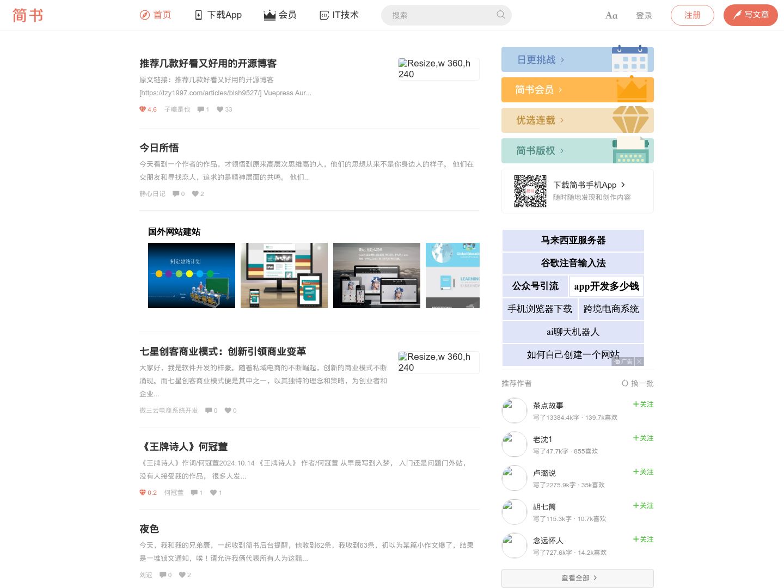Screen dimensions: 784x588
Task: Follow author 念远怀人
Action: coord(643,540)
